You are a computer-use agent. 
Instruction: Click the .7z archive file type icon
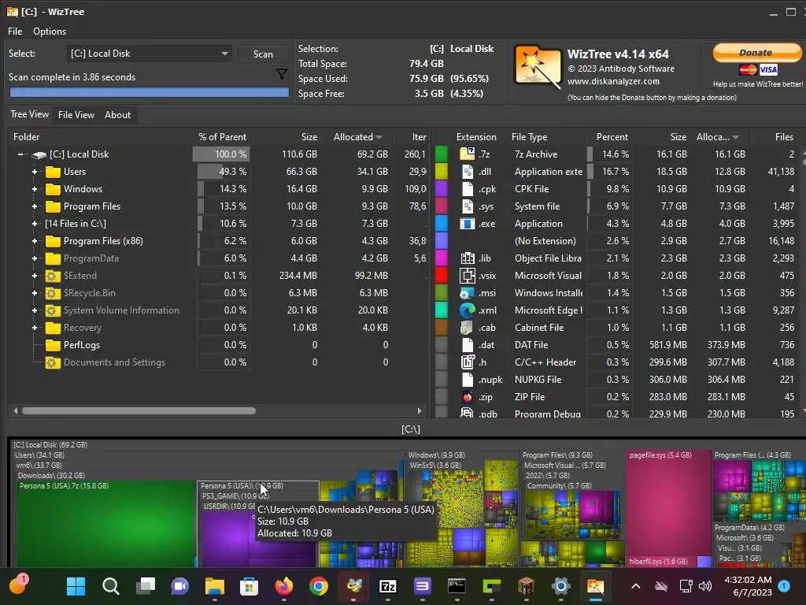pyautogui.click(x=467, y=154)
